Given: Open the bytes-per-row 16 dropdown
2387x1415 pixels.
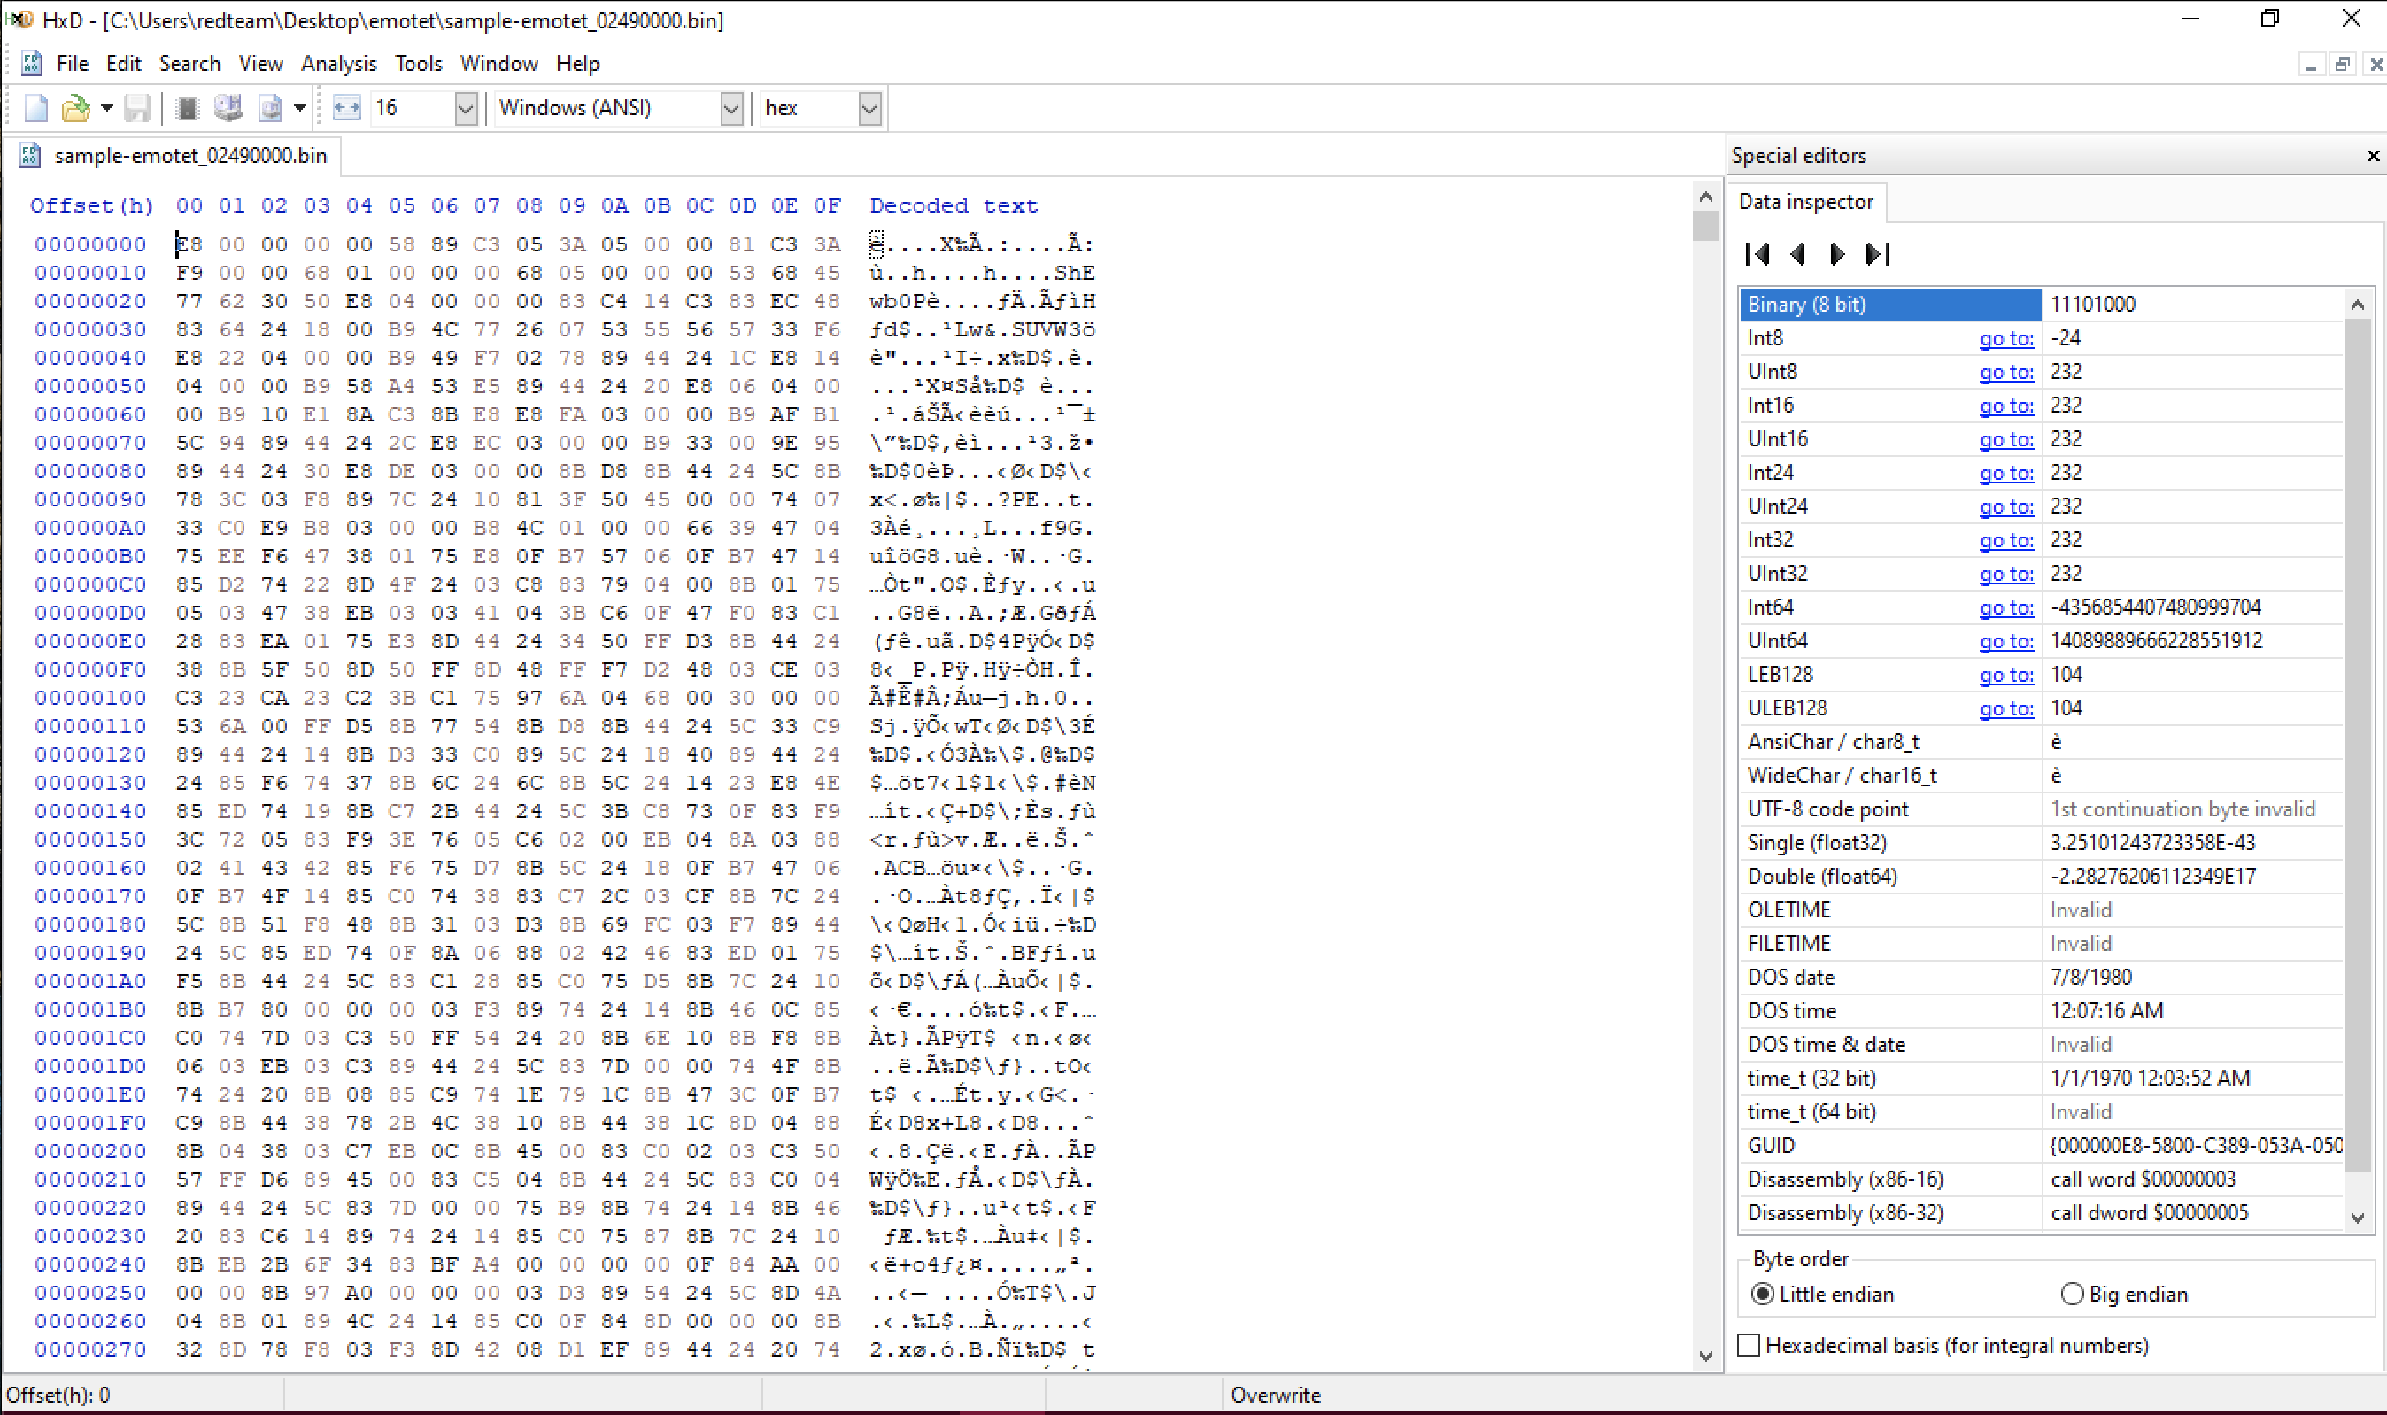Looking at the screenshot, I should point(465,109).
